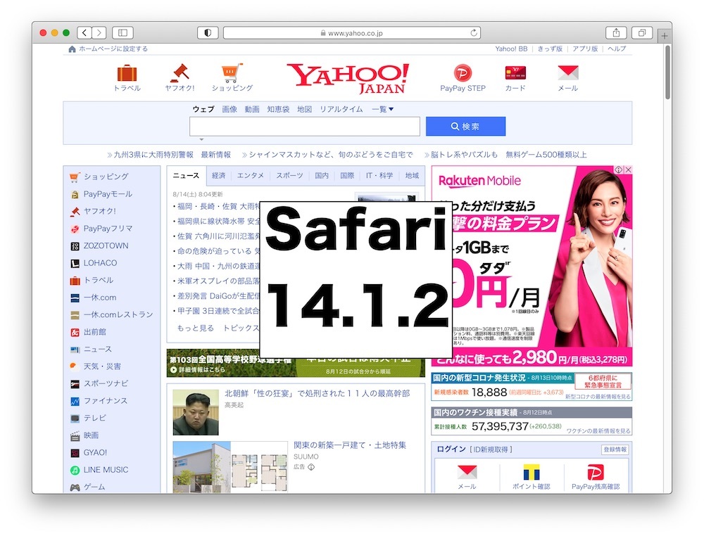704x536 pixels.
Task: Open PayPayモール in the left sidebar
Action: point(108,194)
